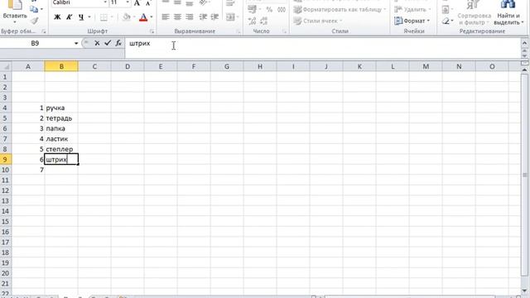The width and height of the screenshot is (530, 298).
Task: Open the Шрифт group dialog launcher
Action: (x=152, y=31)
